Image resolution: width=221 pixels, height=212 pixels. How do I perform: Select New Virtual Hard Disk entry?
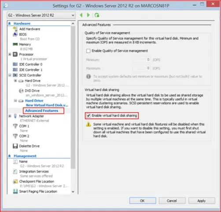(47, 105)
